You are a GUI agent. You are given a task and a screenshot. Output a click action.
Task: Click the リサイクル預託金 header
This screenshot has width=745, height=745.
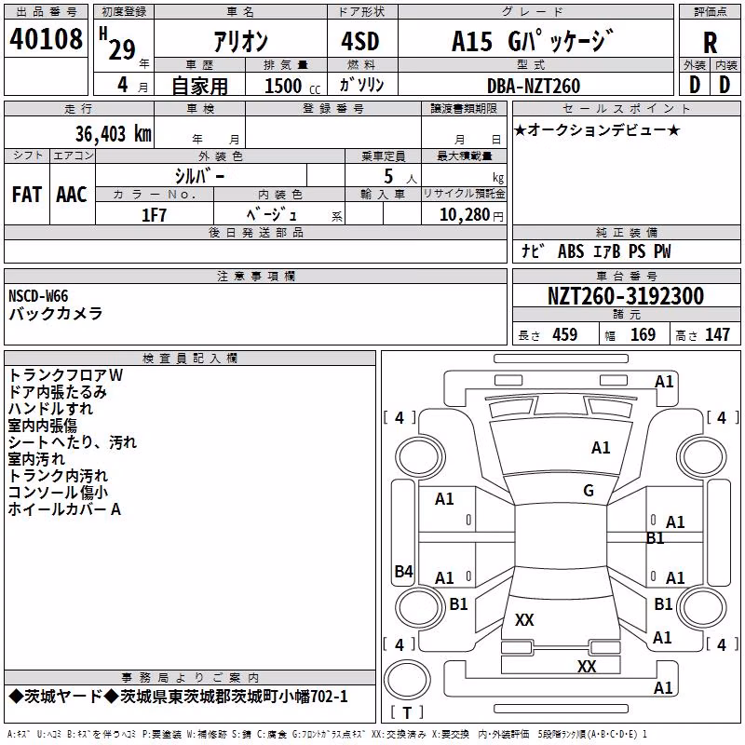[x=464, y=194]
